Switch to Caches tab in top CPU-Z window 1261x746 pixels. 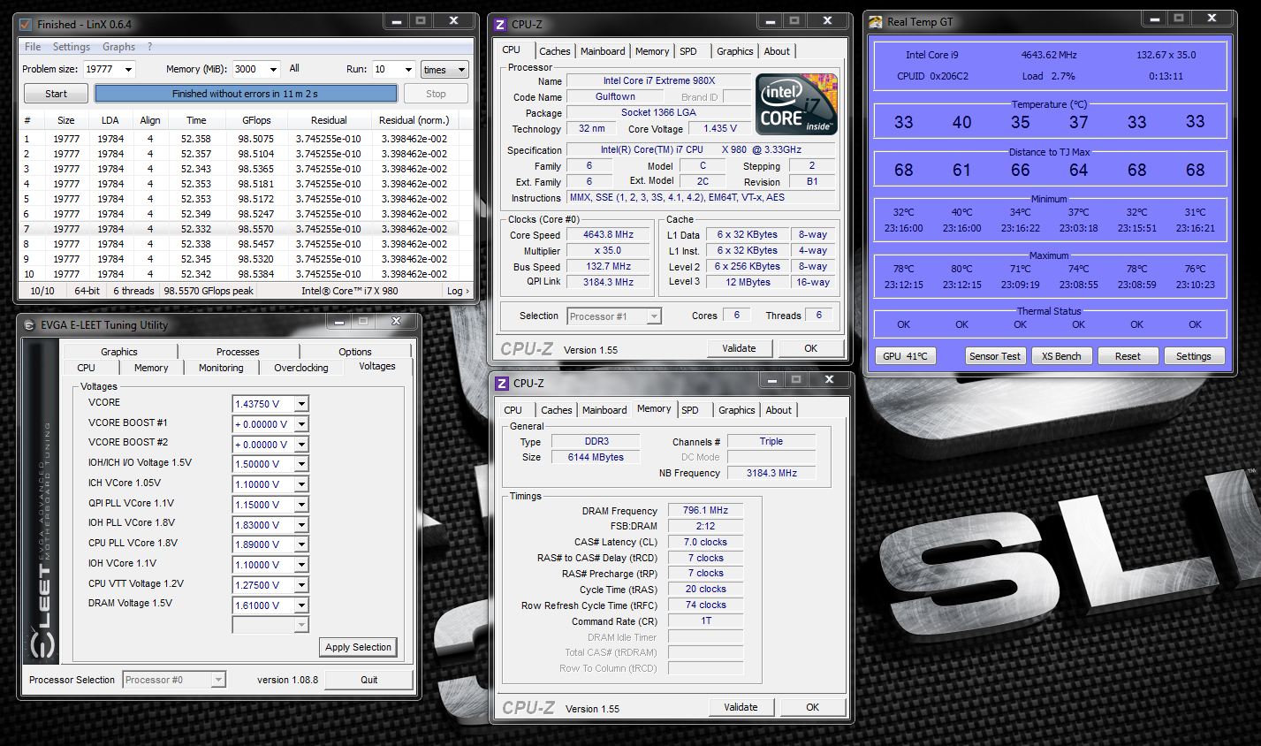point(555,51)
